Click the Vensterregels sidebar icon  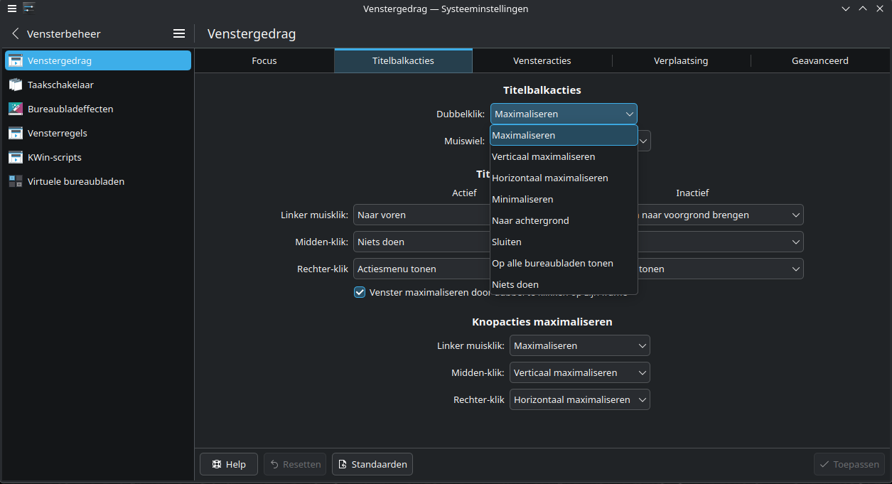[x=16, y=133]
